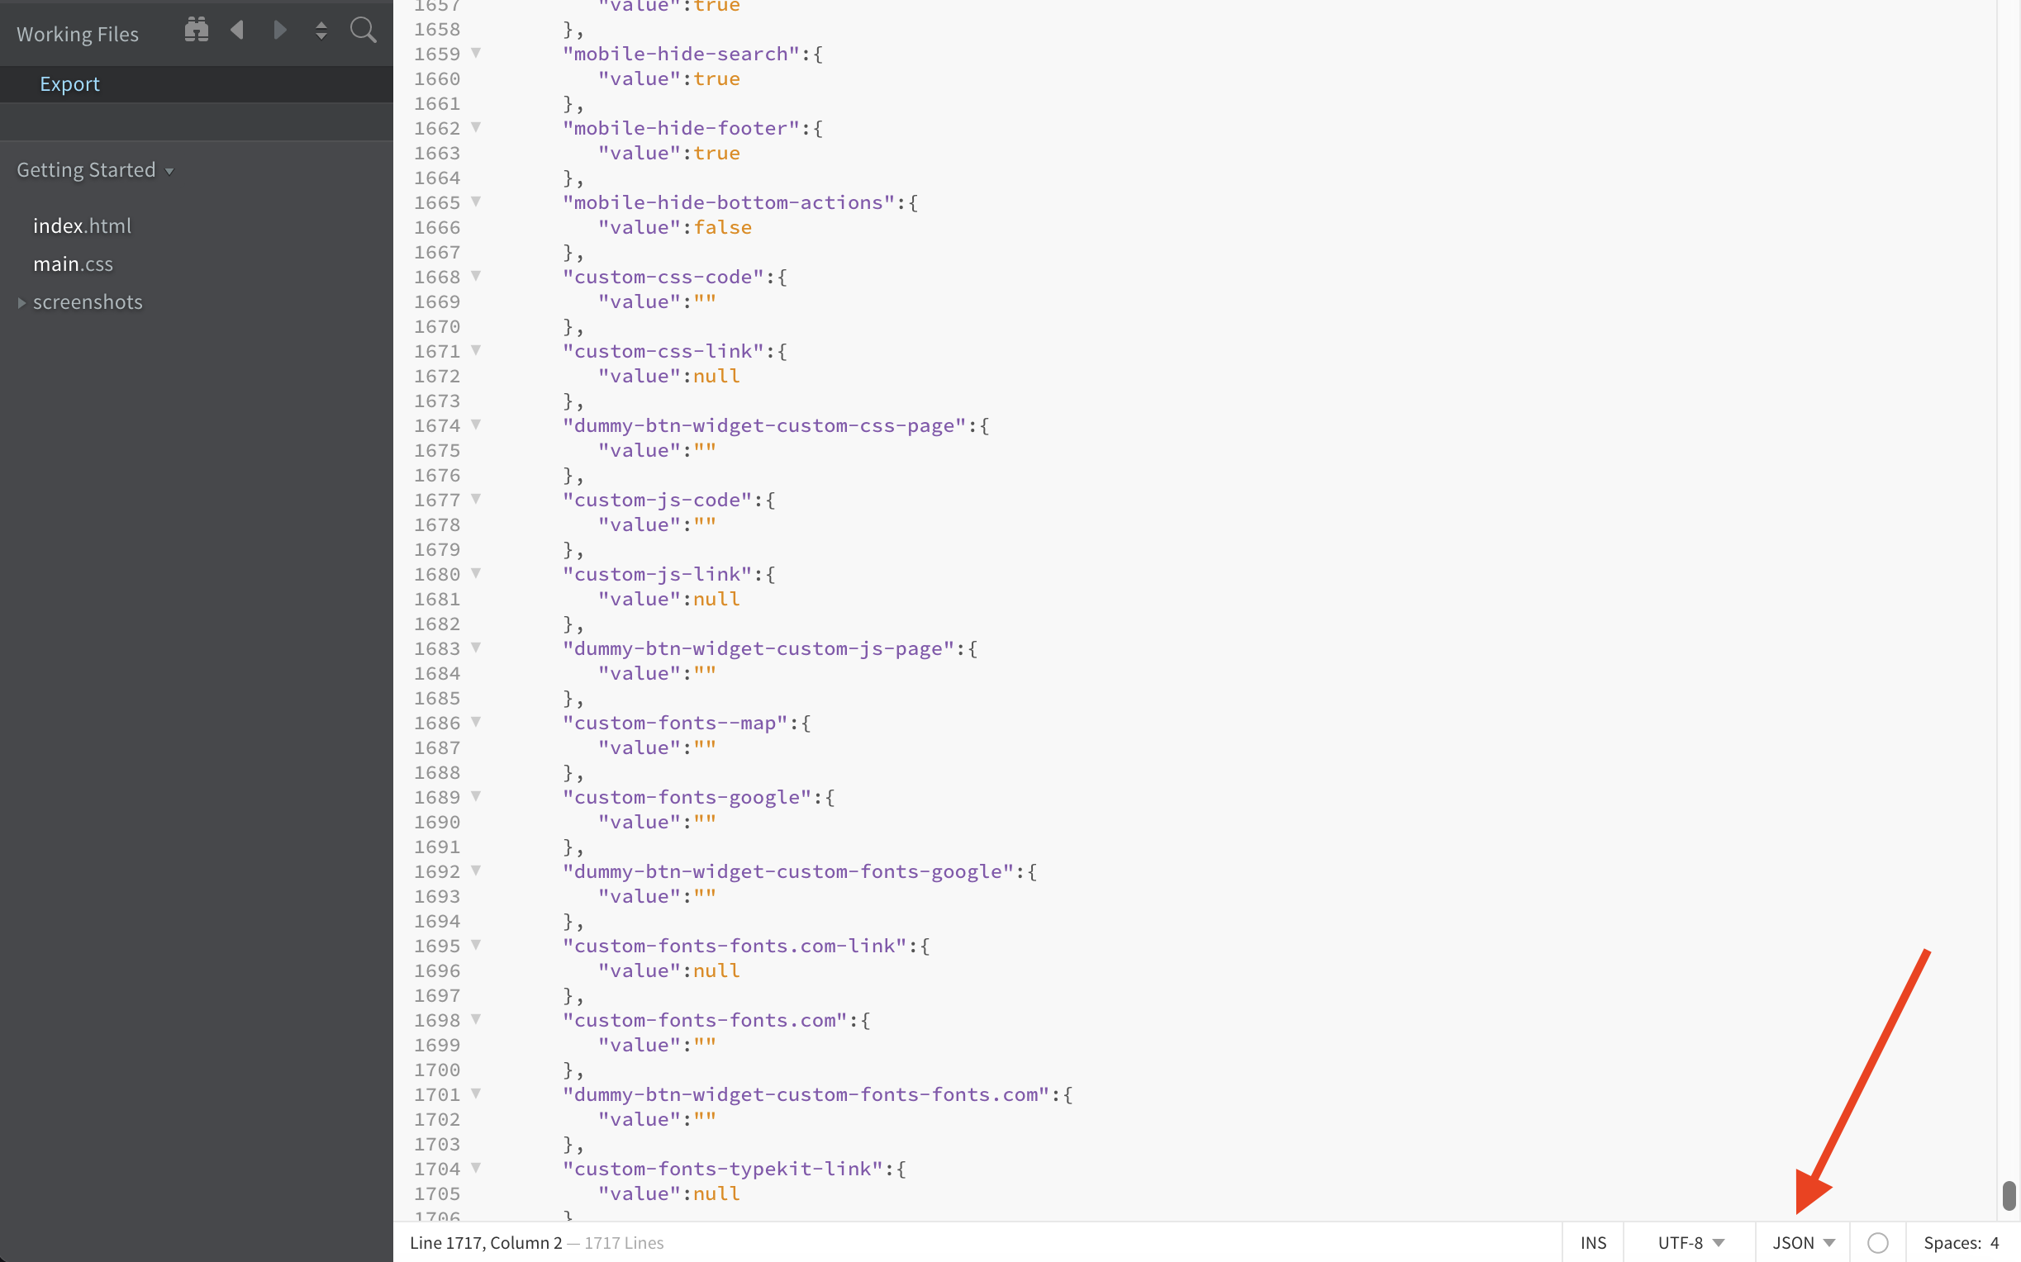Click the binoculars show-in-file-tree icon
The height and width of the screenshot is (1262, 2021).
click(x=196, y=30)
